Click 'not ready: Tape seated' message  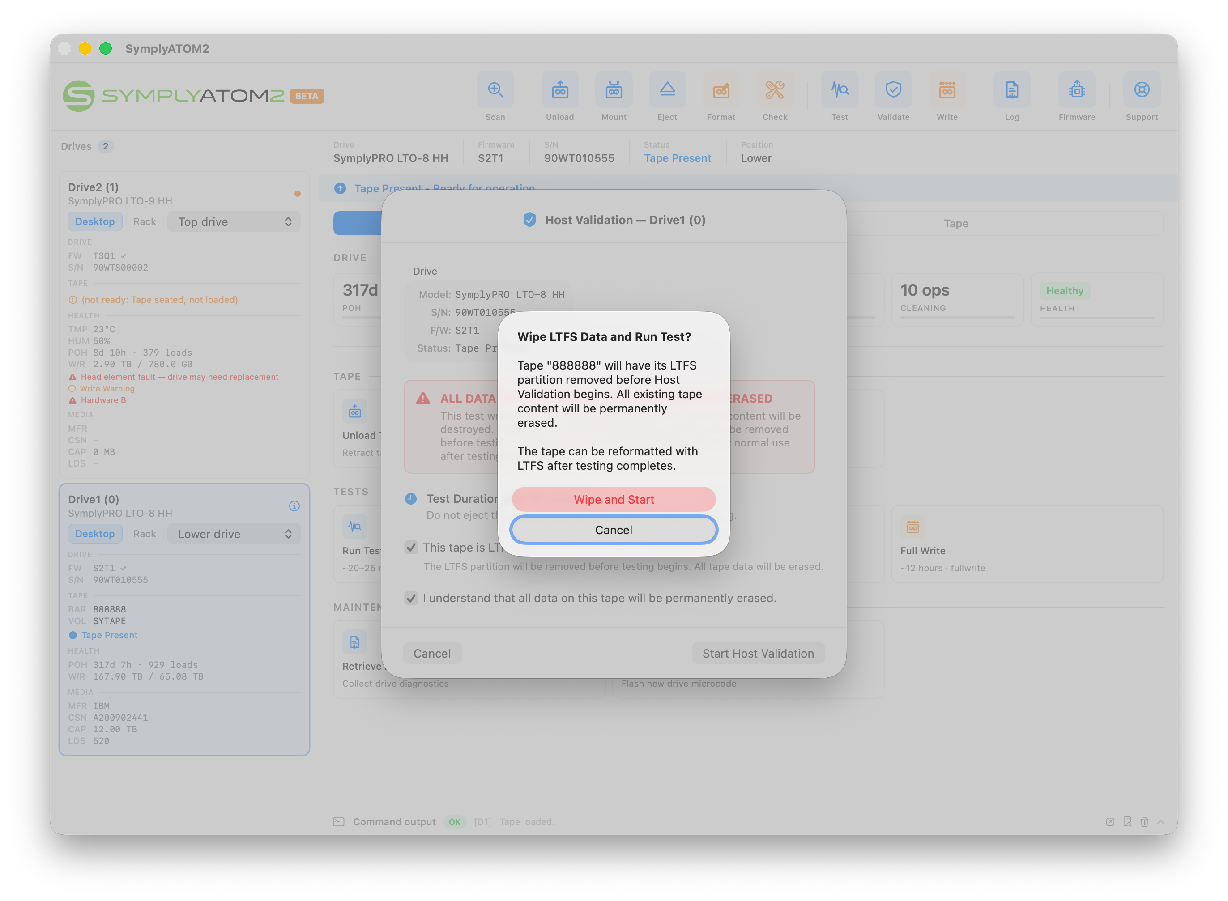(159, 299)
